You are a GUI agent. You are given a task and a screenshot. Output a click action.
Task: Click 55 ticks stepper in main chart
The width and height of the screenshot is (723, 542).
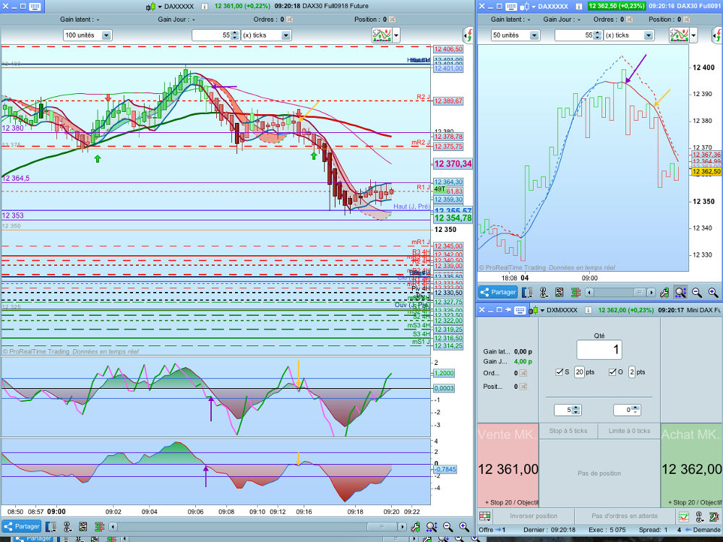(x=235, y=35)
